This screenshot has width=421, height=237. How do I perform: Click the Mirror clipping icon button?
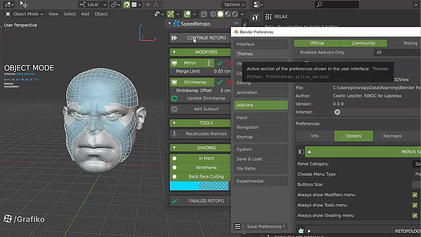tap(209, 63)
